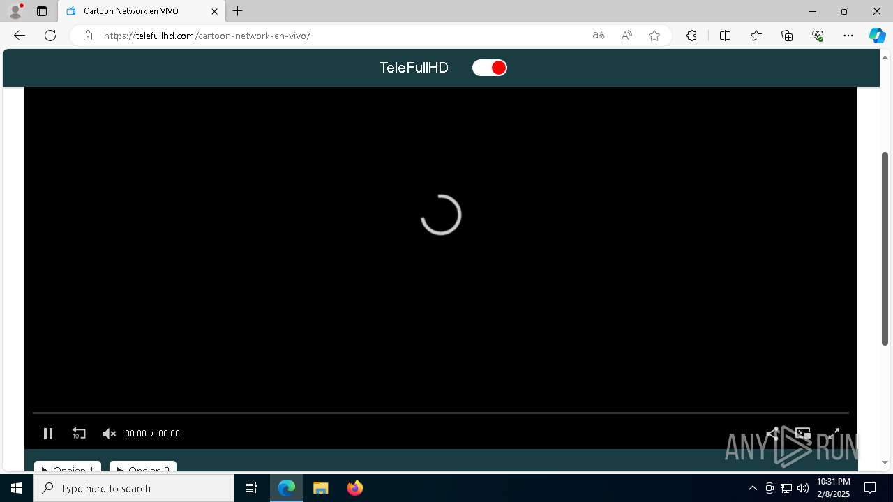Open File Explorer from taskbar
The image size is (893, 502).
[x=321, y=488]
